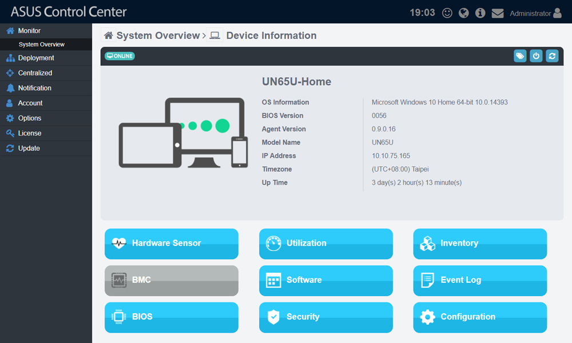Click the mail envelope icon in the header
Screen dimensions: 572x343
click(x=497, y=13)
